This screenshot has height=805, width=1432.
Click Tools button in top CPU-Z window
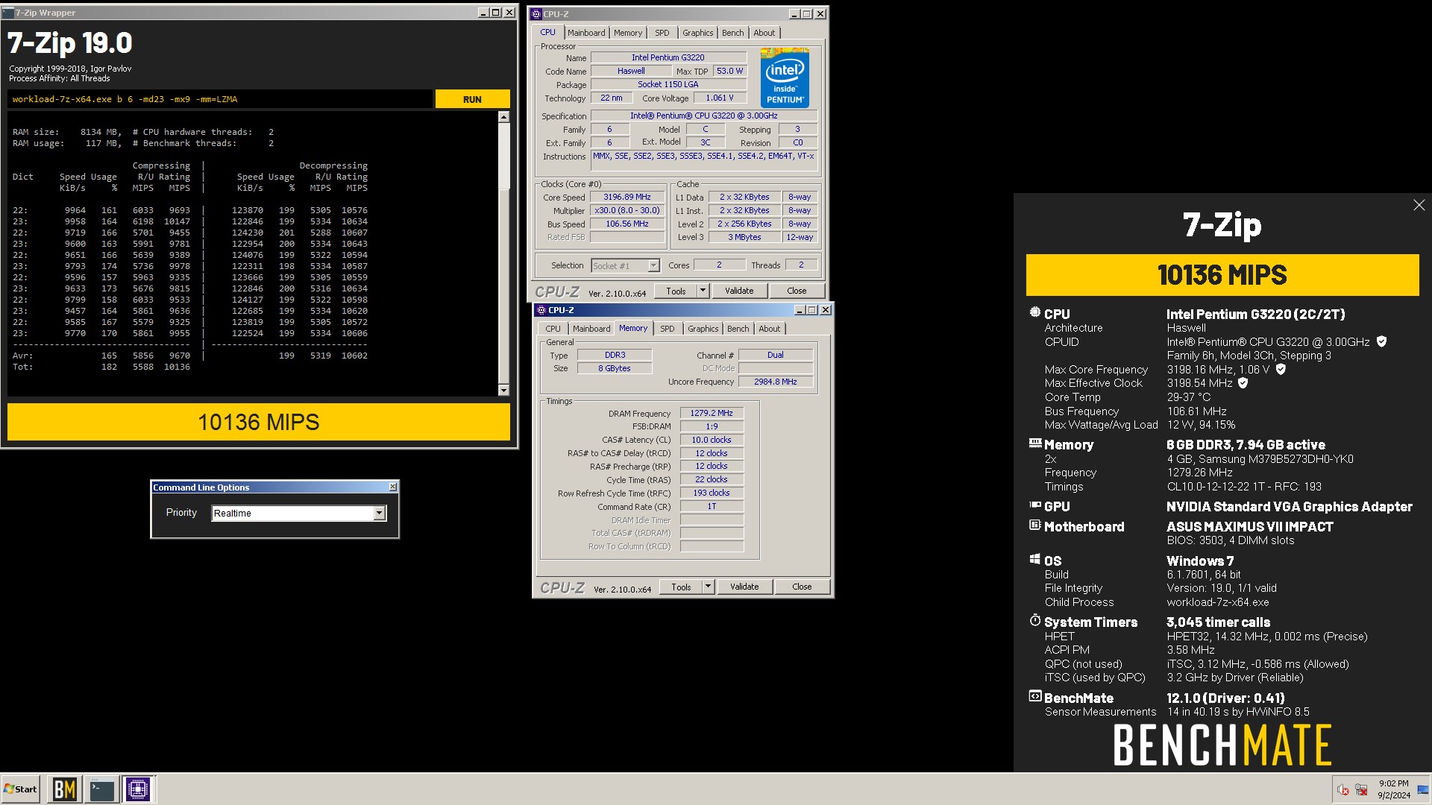click(676, 291)
